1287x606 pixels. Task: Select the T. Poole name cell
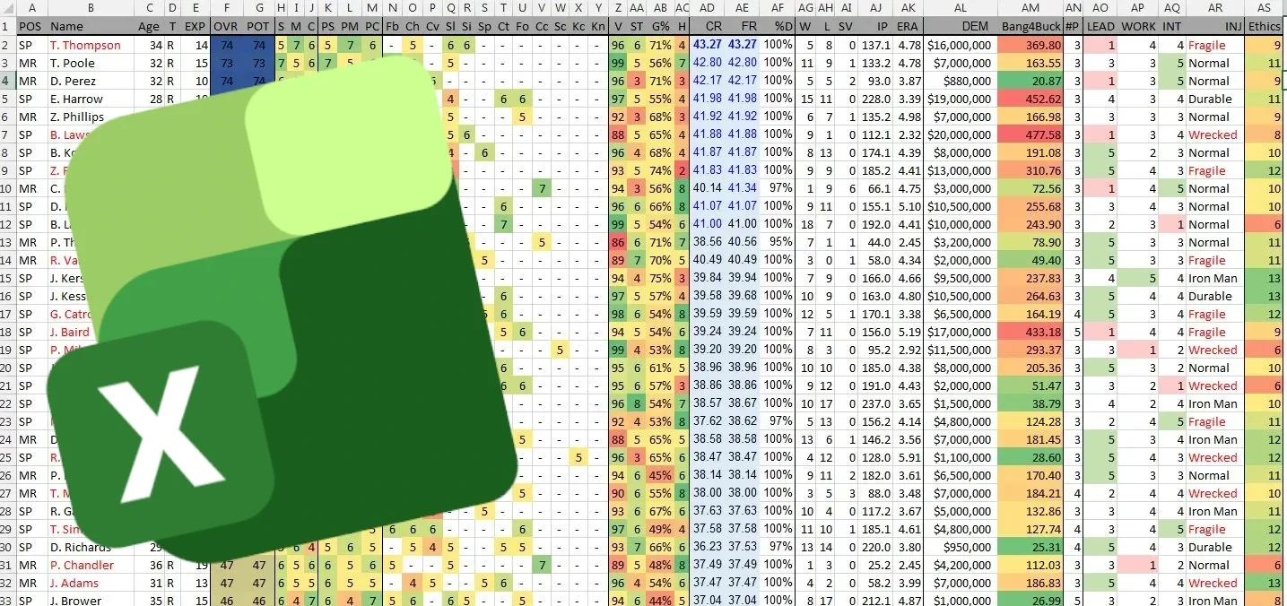(91, 63)
